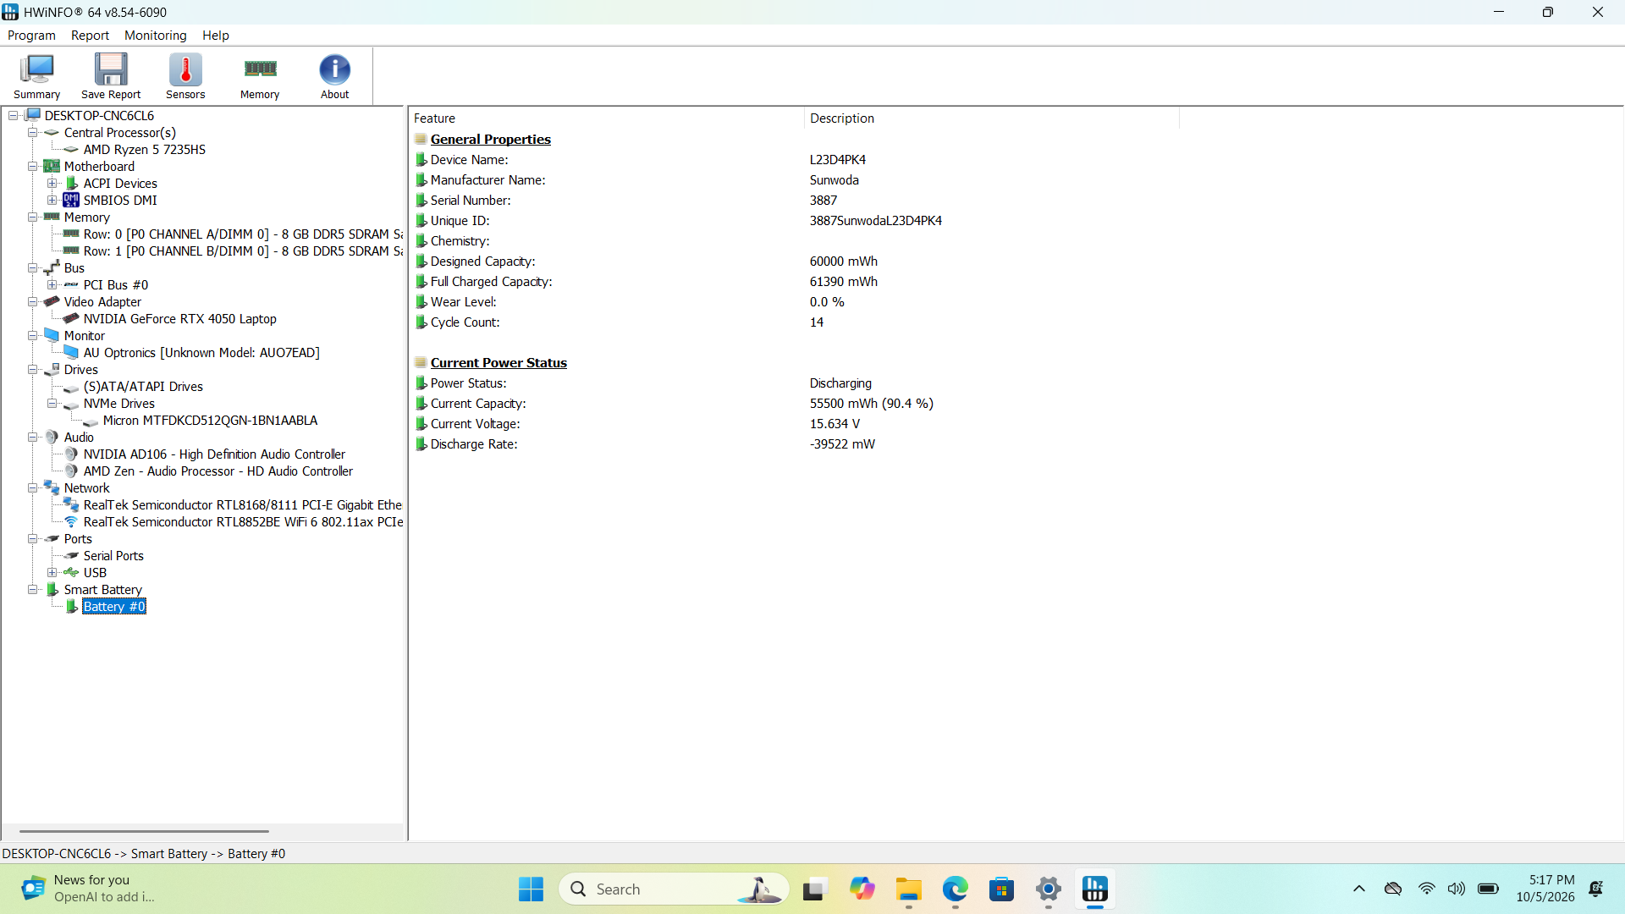Select the RealTek RTL8852BE WiFi 6 adapter

[x=243, y=522]
